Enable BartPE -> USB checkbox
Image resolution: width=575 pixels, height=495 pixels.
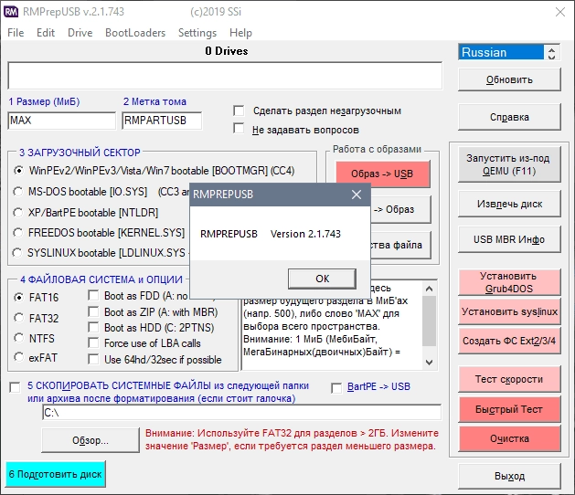point(336,388)
